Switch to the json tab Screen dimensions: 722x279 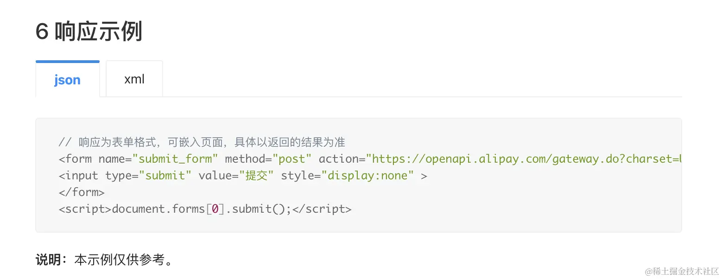point(68,79)
